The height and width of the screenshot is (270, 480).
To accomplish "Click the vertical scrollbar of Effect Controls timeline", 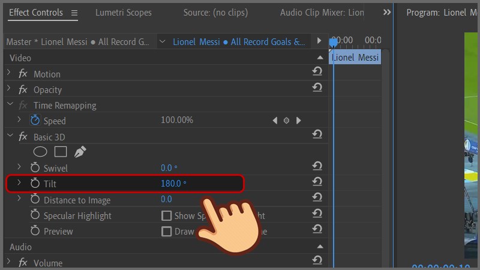I will (385, 158).
